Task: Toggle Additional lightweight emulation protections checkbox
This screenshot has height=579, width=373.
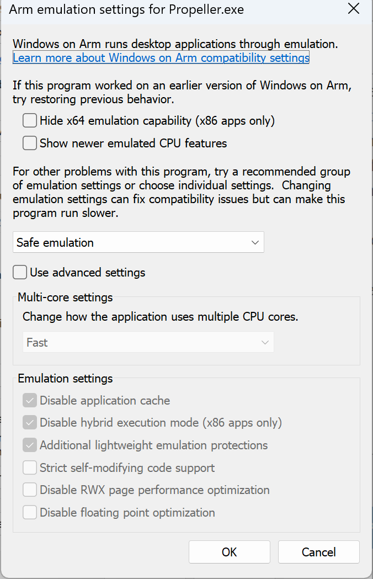Action: (x=30, y=445)
